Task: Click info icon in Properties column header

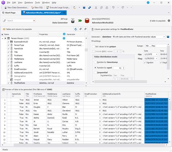Action: pos(64,34)
